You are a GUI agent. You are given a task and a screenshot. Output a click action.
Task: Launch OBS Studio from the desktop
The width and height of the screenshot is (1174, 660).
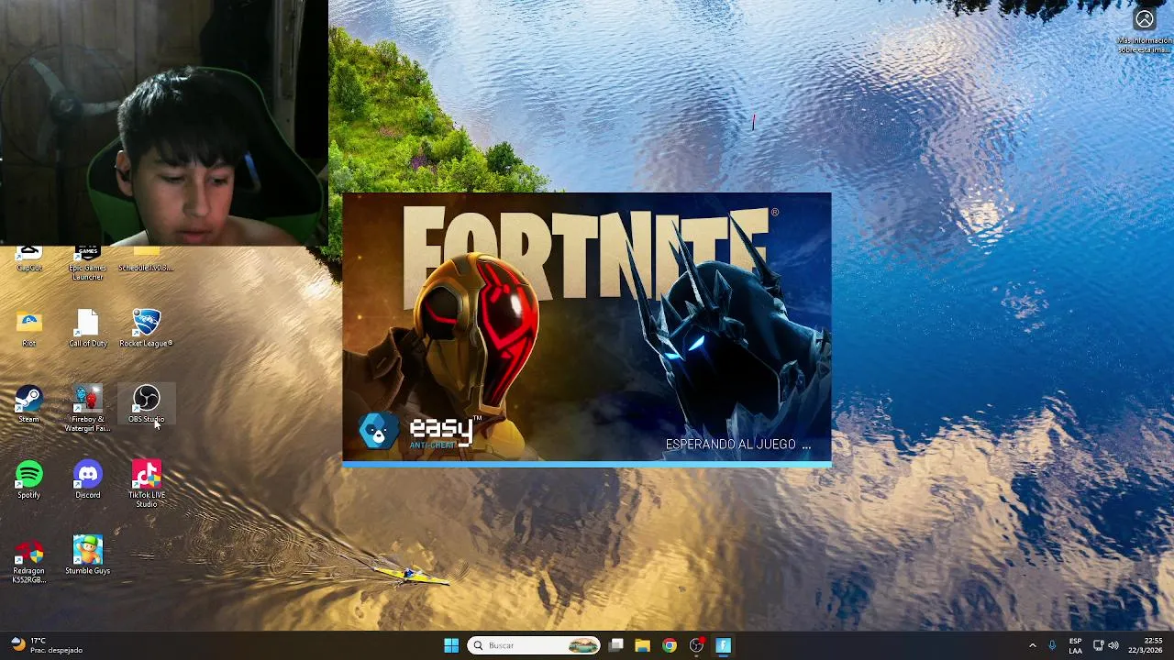[146, 404]
